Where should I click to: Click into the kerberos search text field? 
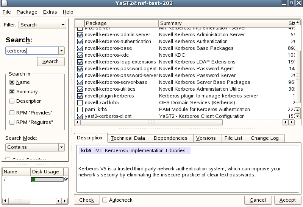(32, 51)
